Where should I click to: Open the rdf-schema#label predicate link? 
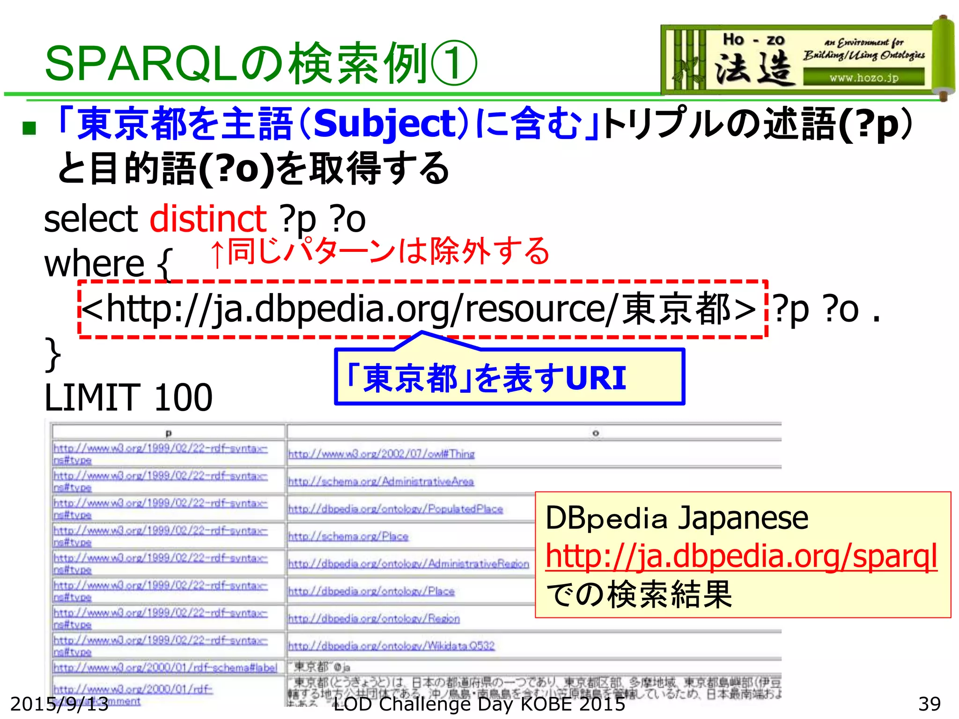pyautogui.click(x=165, y=668)
